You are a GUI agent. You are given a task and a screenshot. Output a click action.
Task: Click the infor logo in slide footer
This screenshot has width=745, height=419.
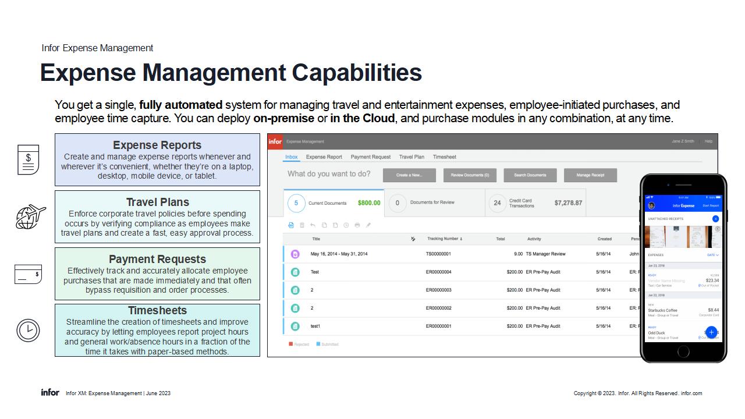(x=50, y=393)
